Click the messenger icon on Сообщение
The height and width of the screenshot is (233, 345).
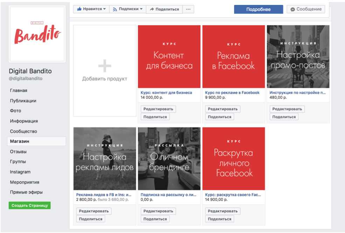[x=293, y=9]
